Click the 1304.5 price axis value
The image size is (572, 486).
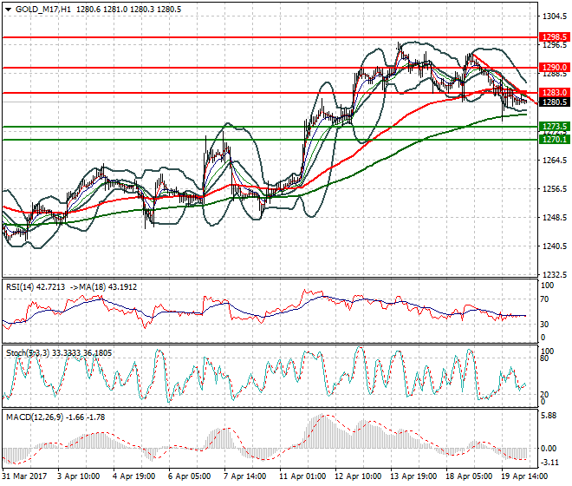click(555, 16)
